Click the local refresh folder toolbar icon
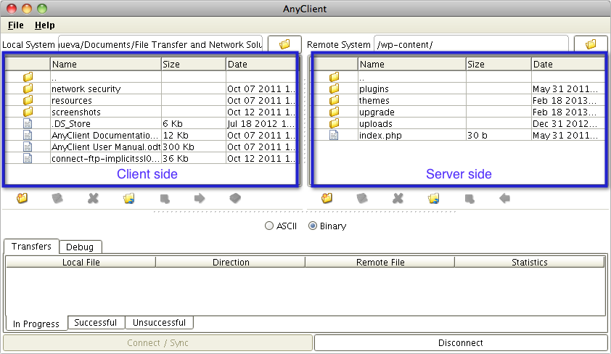The image size is (611, 354). pyautogui.click(x=128, y=198)
